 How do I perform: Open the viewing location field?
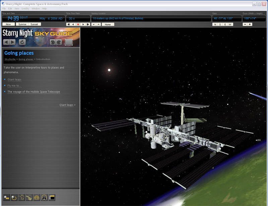(151, 18)
